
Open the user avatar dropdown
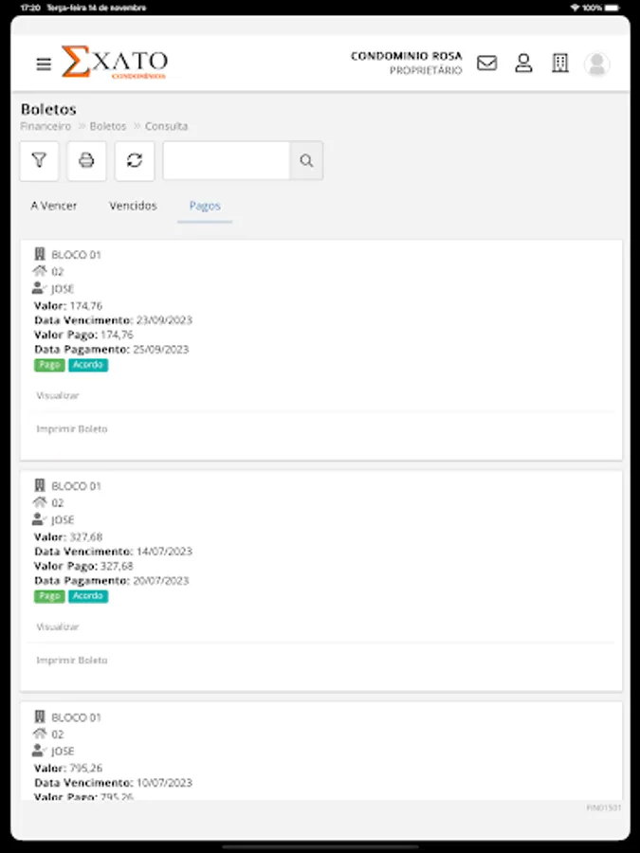pyautogui.click(x=596, y=64)
